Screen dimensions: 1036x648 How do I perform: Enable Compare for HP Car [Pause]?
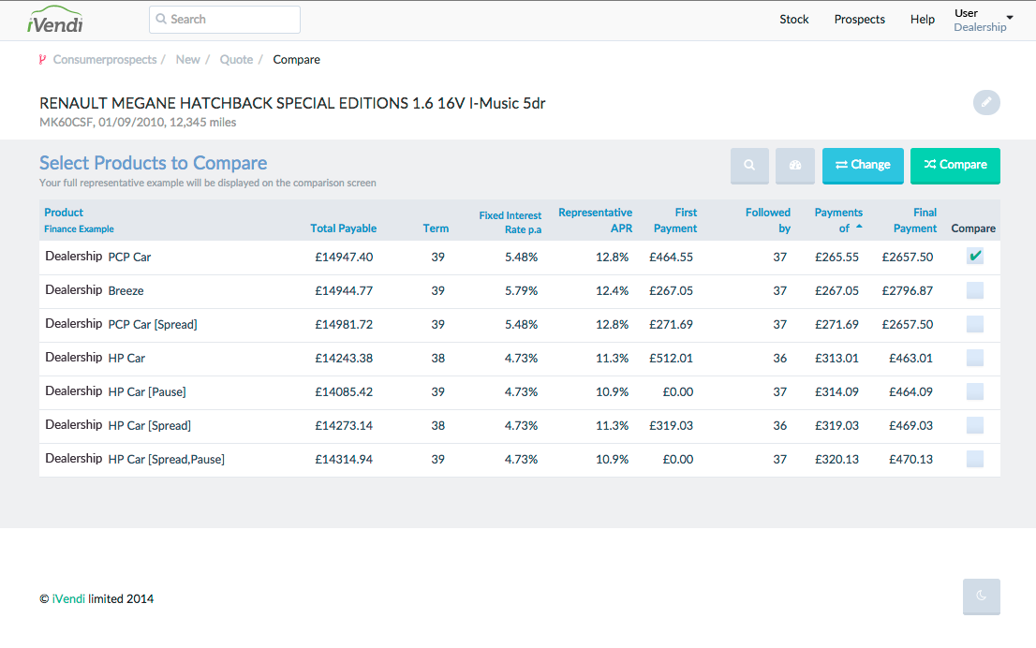[974, 391]
